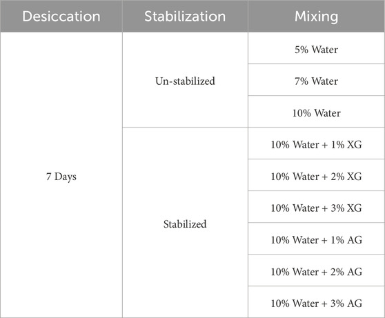This screenshot has height=318, width=385.
Task: Click the 5% Water cell
Action: (x=316, y=48)
